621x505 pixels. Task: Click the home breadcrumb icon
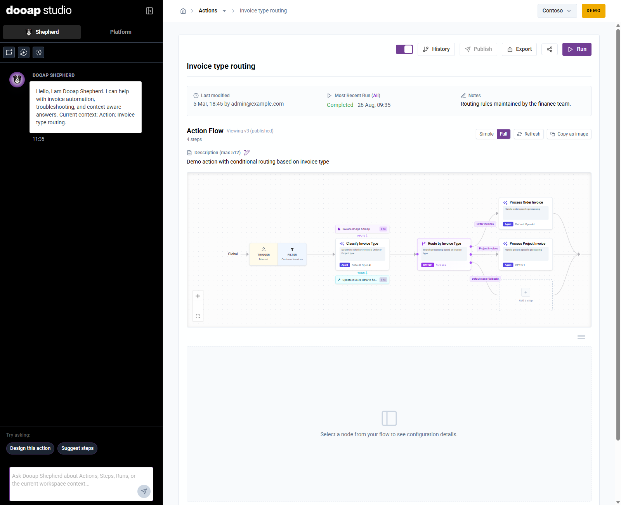(x=183, y=11)
